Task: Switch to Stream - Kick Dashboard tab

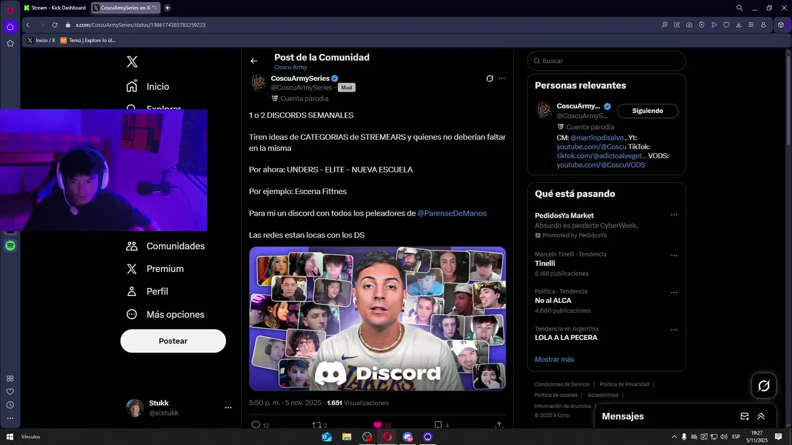Action: [x=54, y=8]
